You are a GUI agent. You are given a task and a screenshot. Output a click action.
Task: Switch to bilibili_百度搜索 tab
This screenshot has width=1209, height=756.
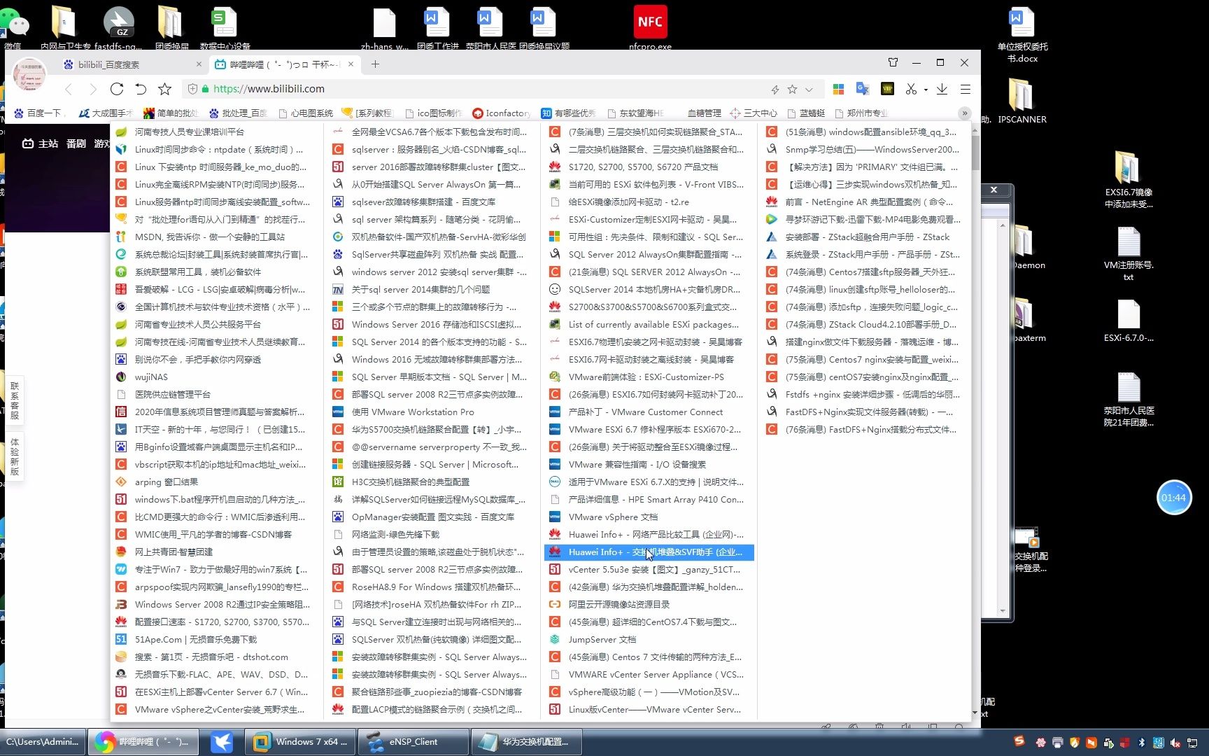point(129,64)
